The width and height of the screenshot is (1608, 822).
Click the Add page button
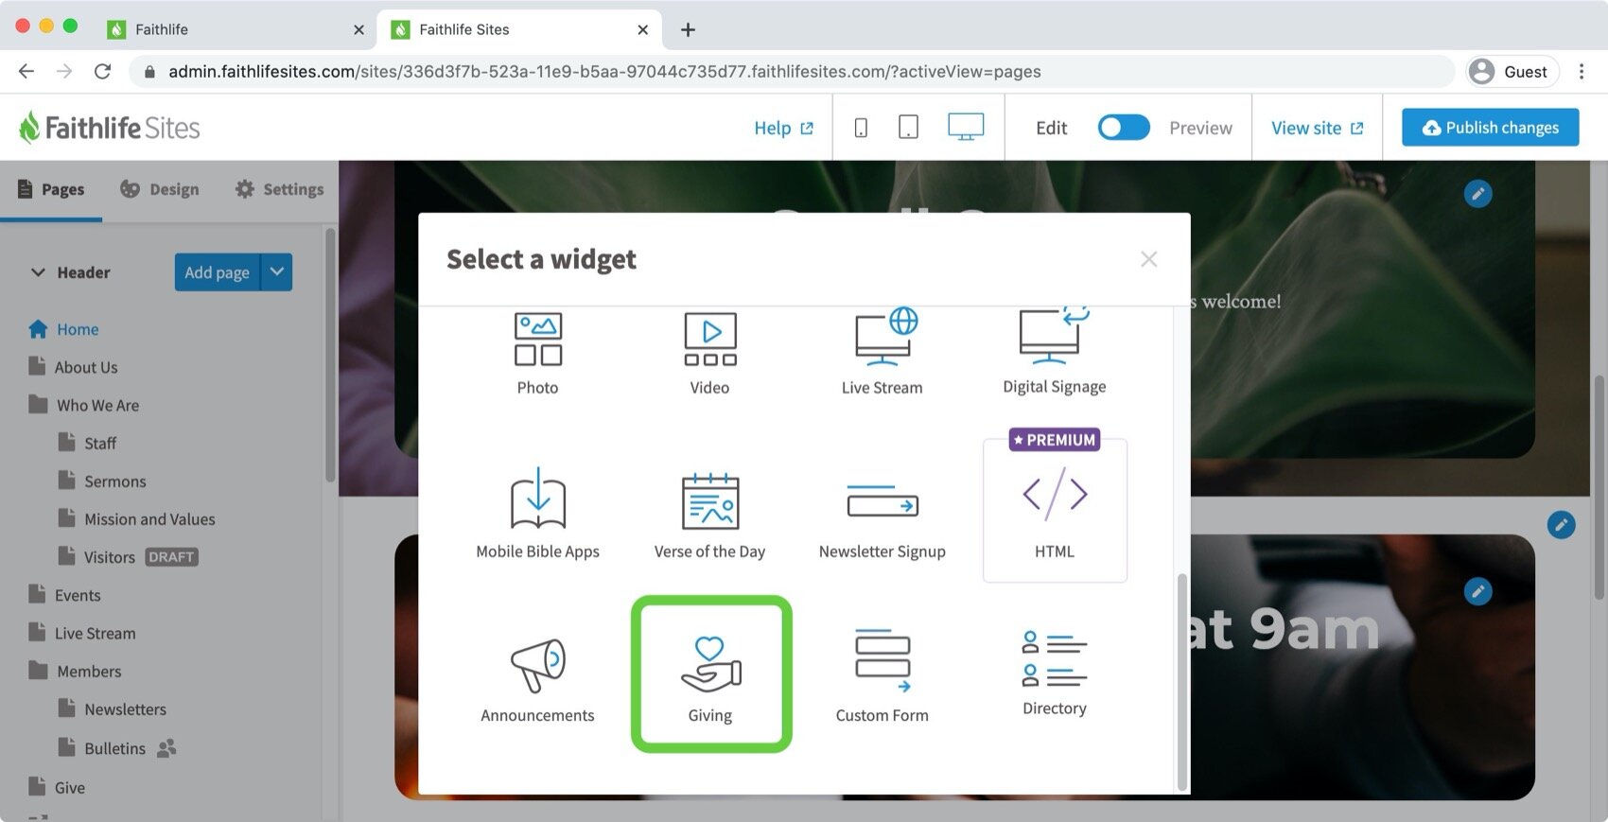pos(217,272)
